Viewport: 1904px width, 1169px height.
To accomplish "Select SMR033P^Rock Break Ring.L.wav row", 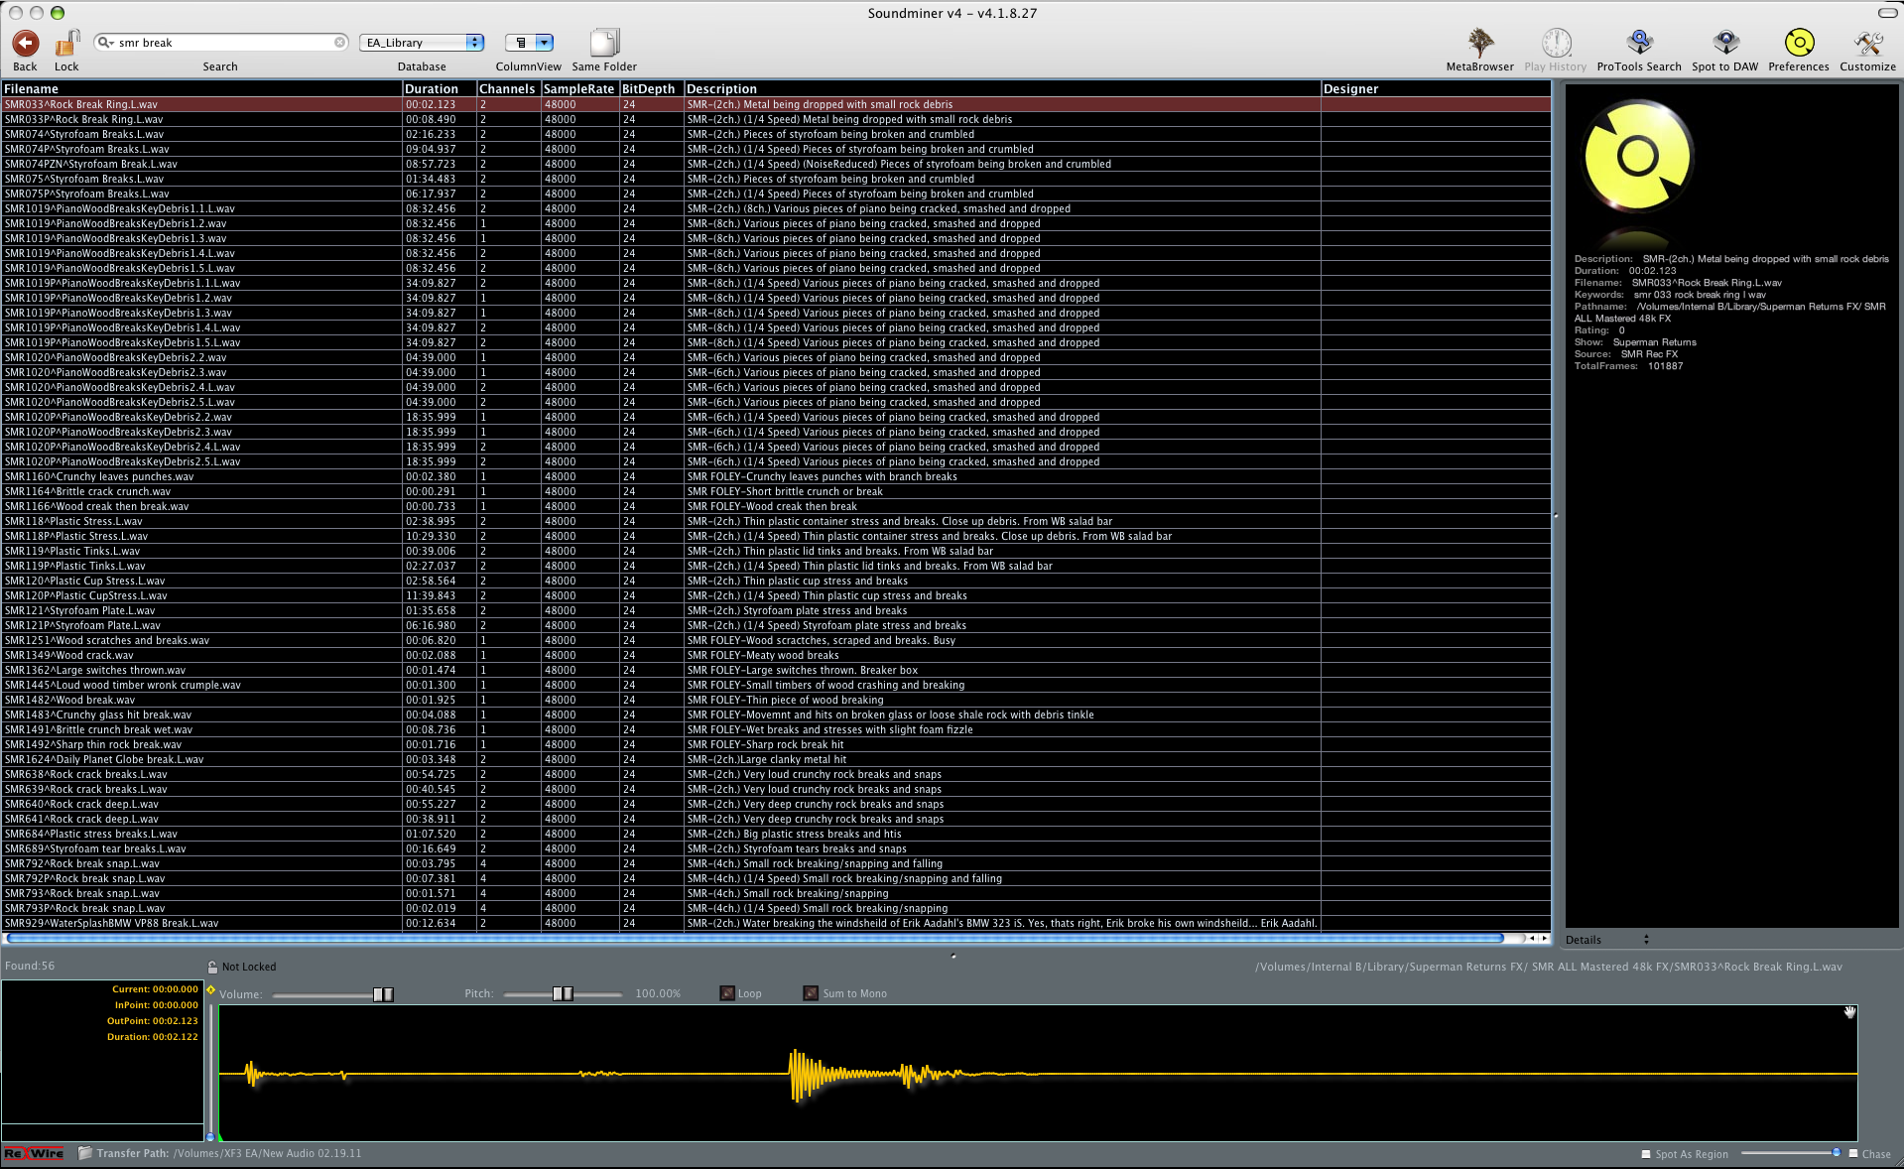I will (776, 119).
